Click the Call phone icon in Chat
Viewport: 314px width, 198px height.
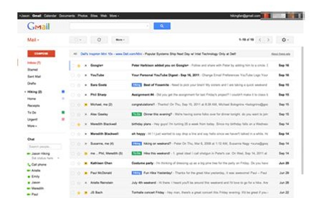pos(29,165)
